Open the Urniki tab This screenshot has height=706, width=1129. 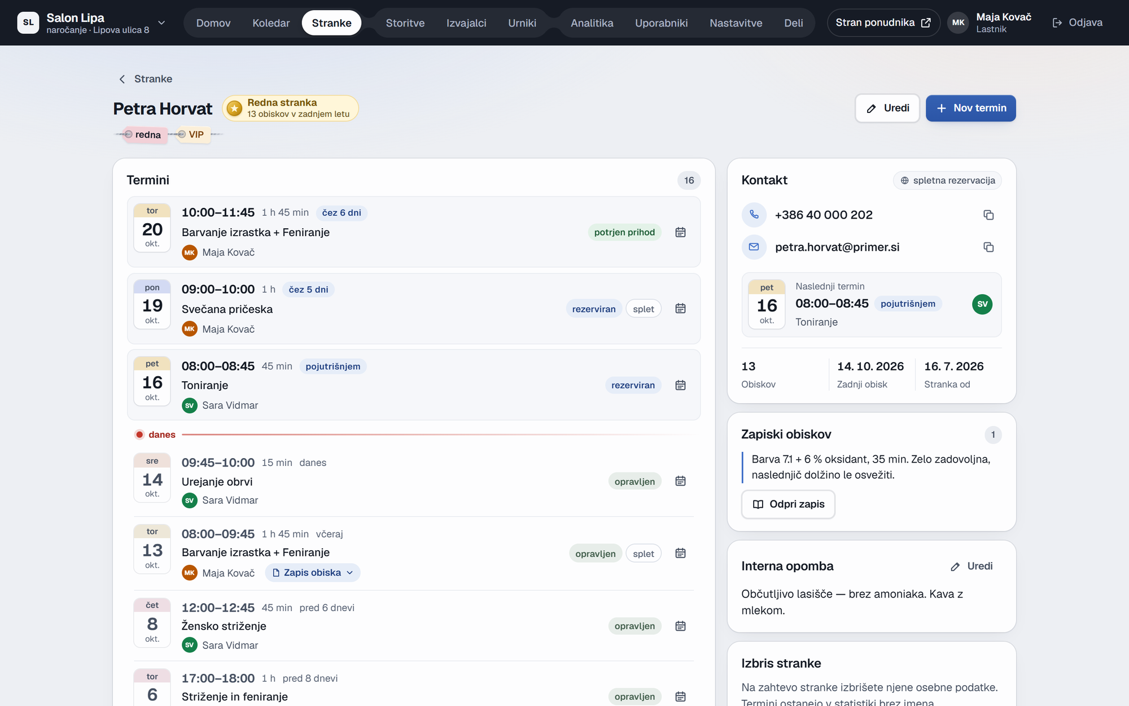click(x=522, y=23)
